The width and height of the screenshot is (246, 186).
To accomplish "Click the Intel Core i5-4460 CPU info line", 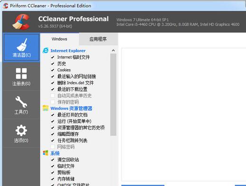I will (178, 25).
